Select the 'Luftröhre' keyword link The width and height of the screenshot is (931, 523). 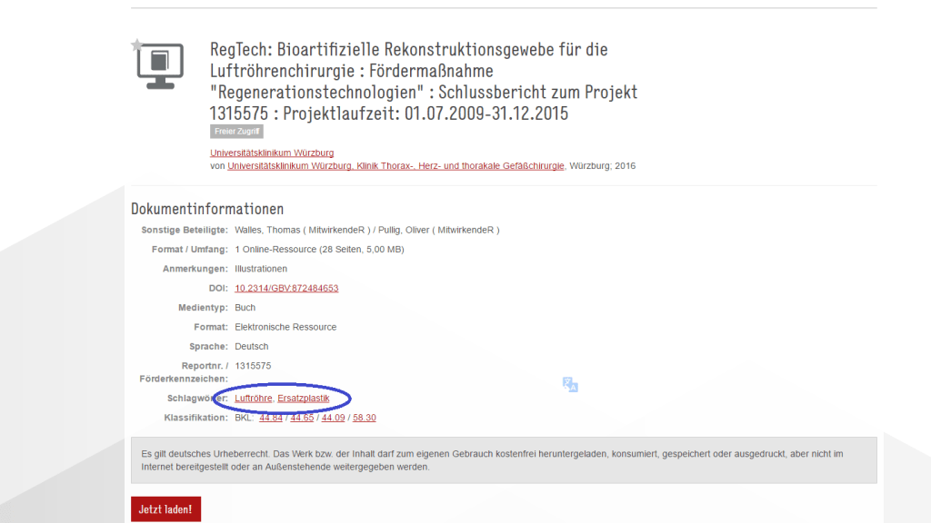[x=253, y=399]
